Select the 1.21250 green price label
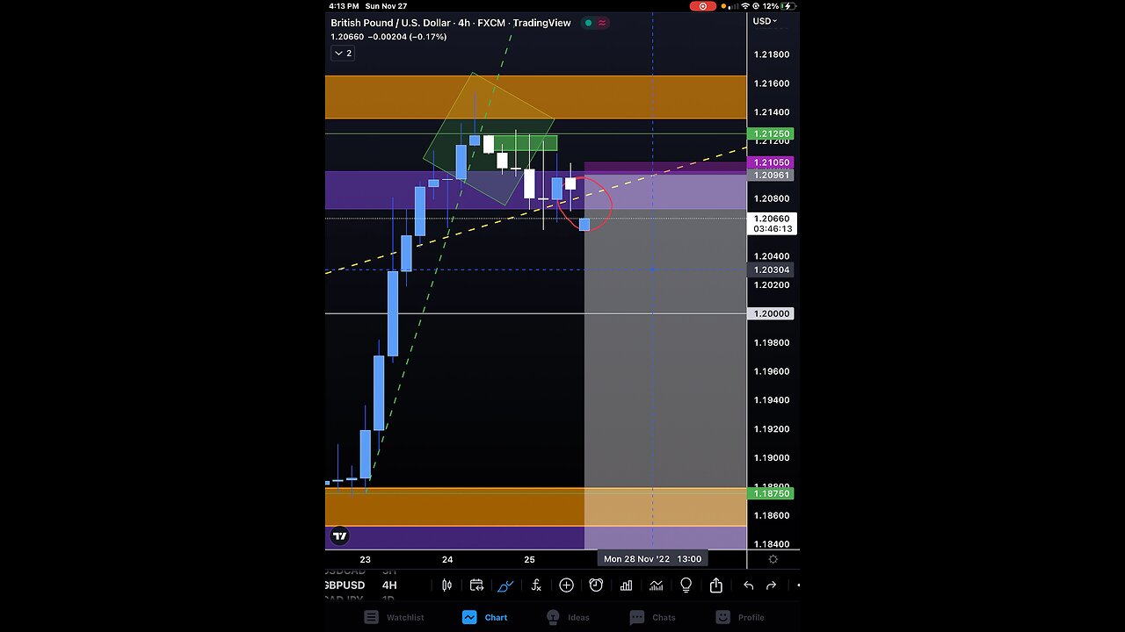 pos(771,134)
